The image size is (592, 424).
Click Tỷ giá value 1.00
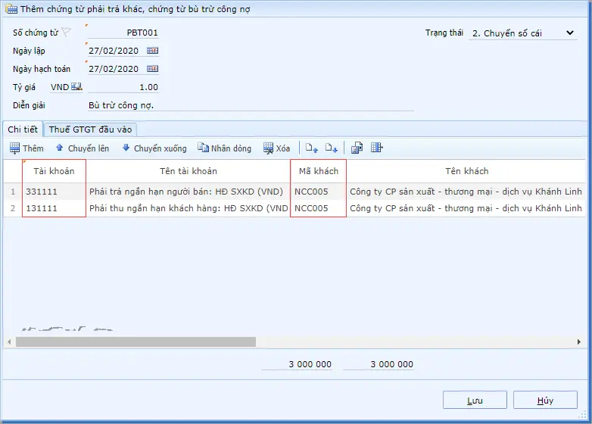(123, 87)
